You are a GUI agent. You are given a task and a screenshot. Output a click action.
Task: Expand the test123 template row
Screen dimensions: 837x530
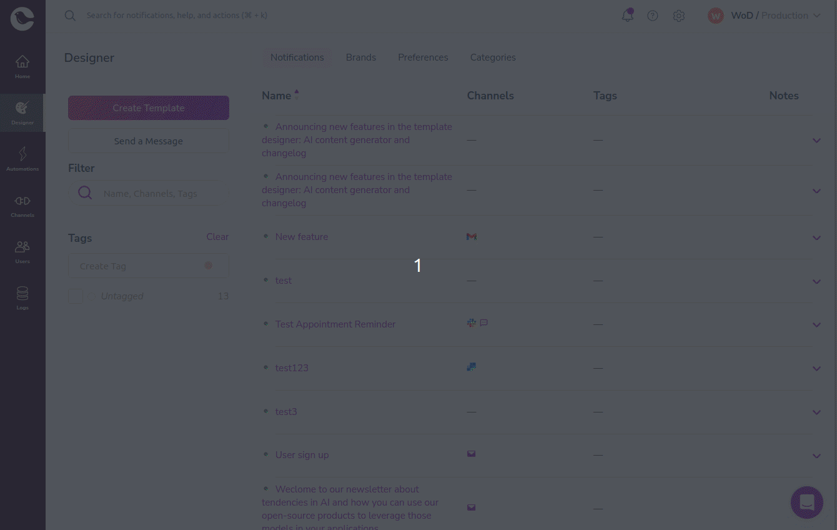point(816,369)
